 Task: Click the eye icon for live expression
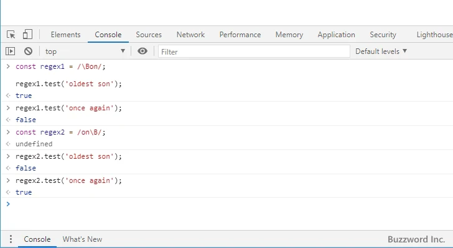coord(142,51)
